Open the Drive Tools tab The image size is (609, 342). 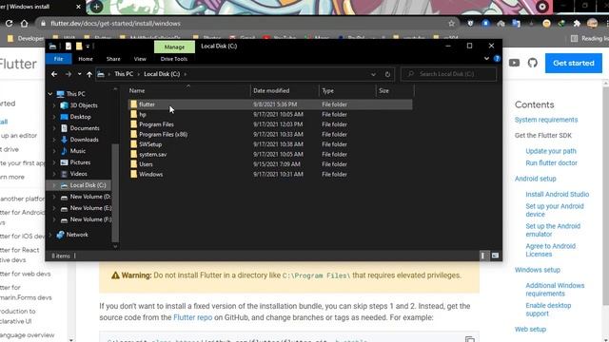pos(174,59)
